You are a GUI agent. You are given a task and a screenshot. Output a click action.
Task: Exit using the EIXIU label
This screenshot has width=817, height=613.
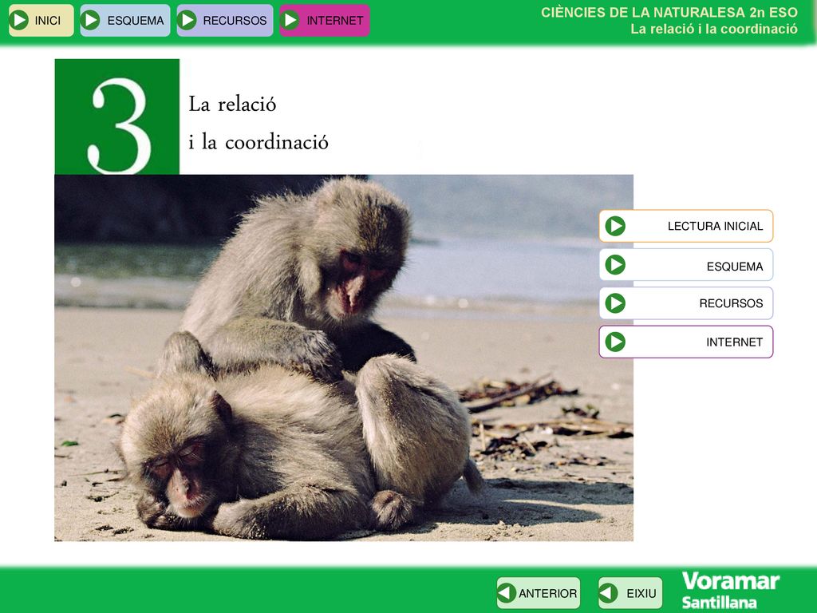click(x=641, y=593)
